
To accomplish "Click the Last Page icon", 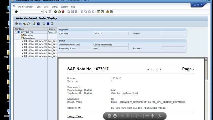I will tap(93, 12).
